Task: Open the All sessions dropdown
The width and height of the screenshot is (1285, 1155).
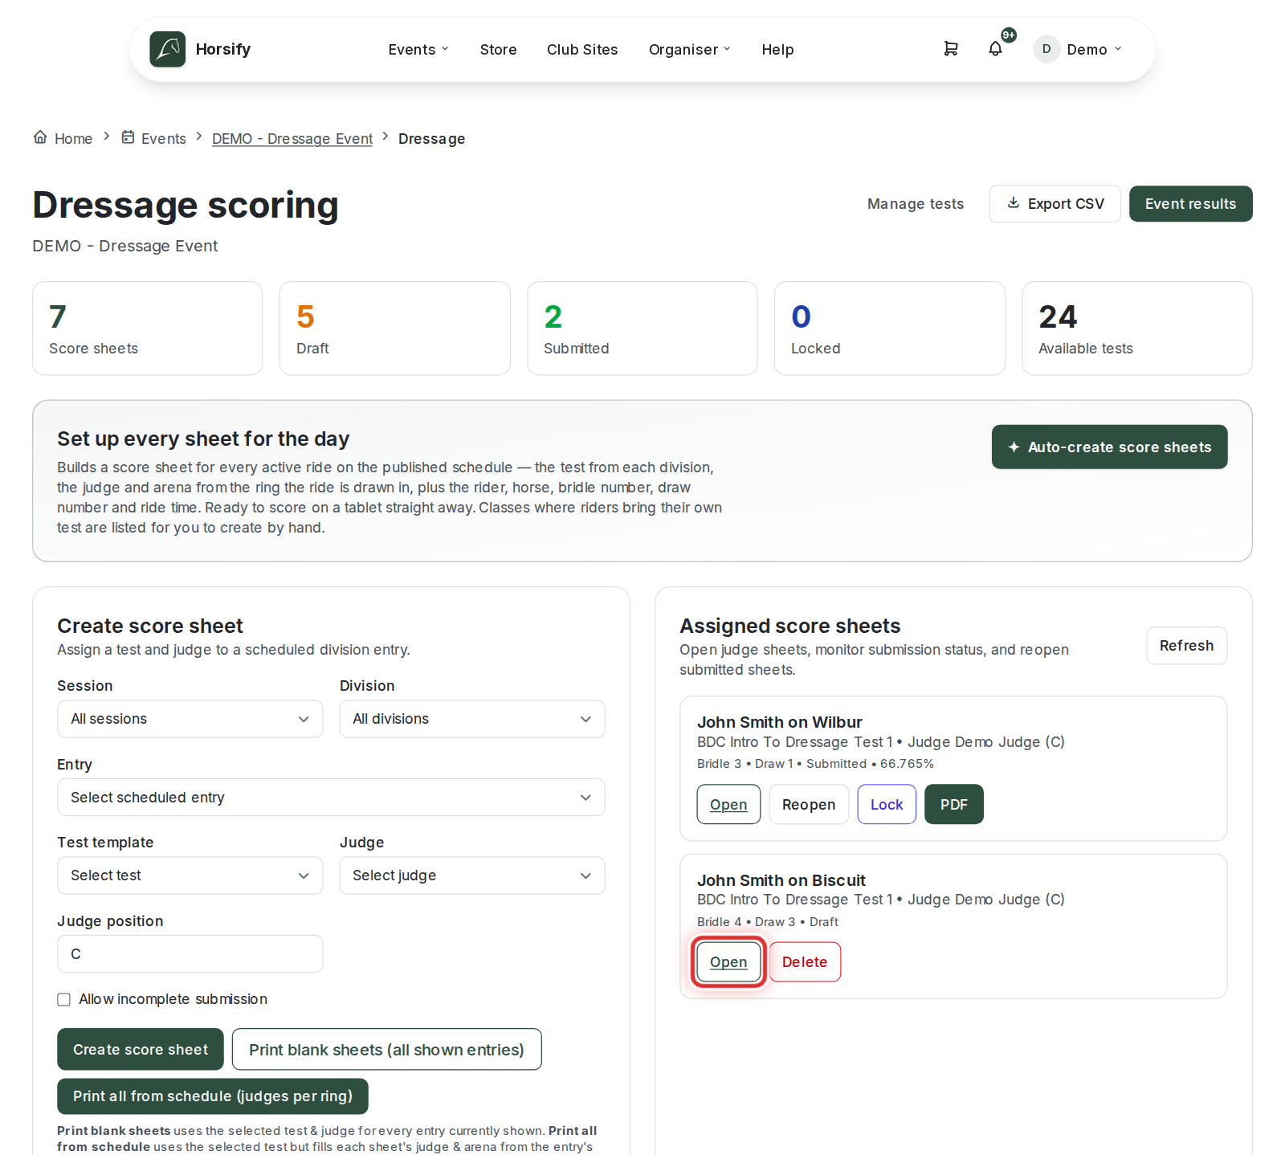Action: click(x=190, y=719)
